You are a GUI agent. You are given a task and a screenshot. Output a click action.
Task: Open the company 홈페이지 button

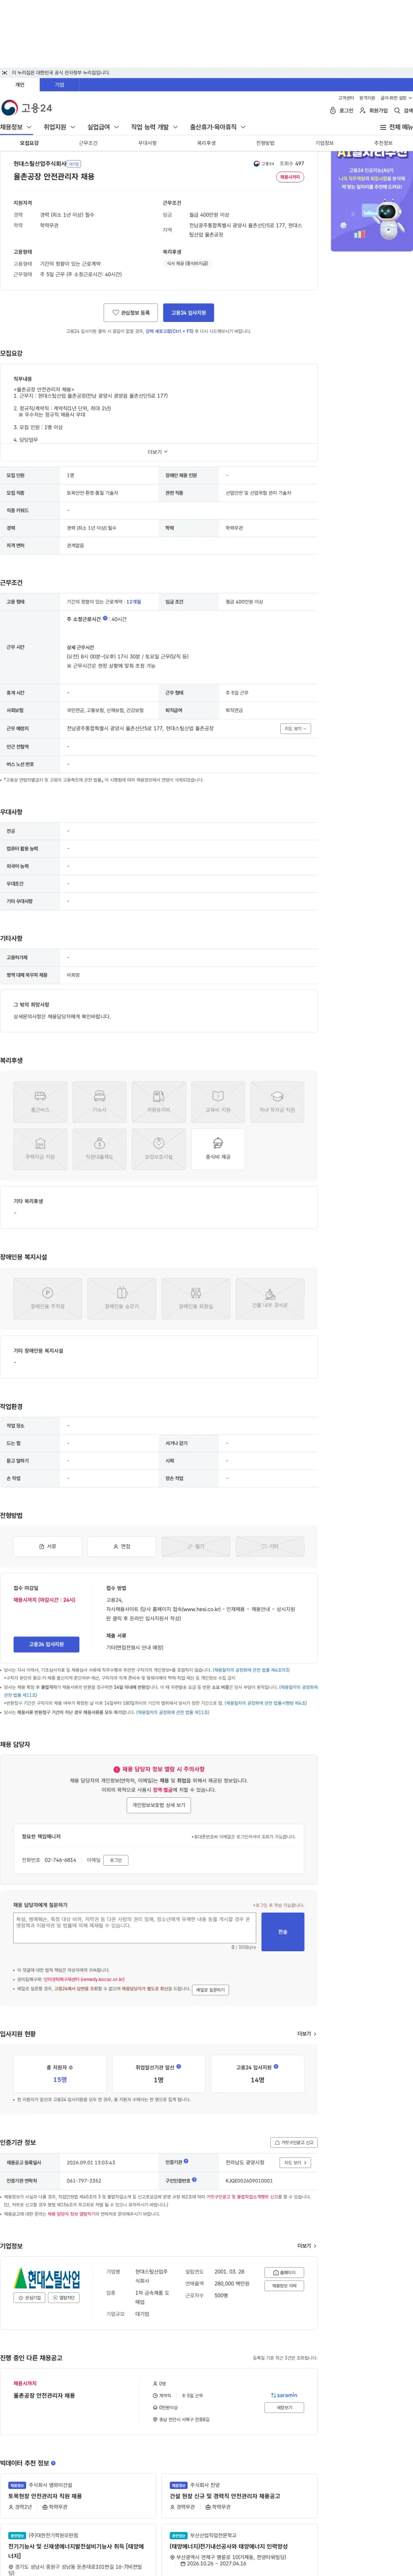click(284, 2273)
